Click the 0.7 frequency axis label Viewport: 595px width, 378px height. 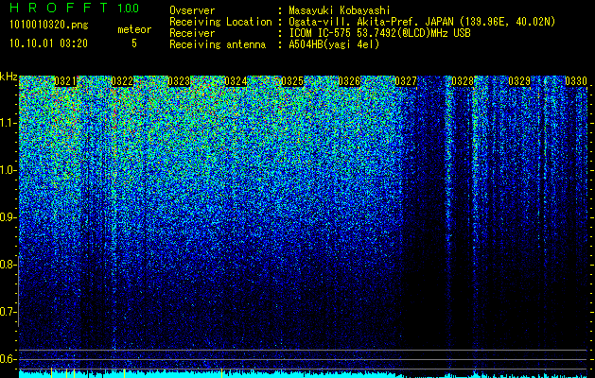(x=9, y=312)
